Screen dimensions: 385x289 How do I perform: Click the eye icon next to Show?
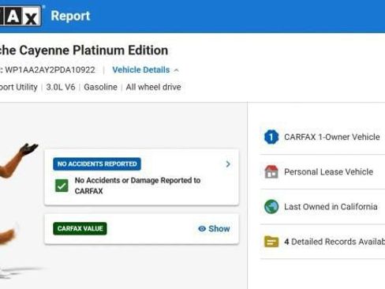click(202, 228)
